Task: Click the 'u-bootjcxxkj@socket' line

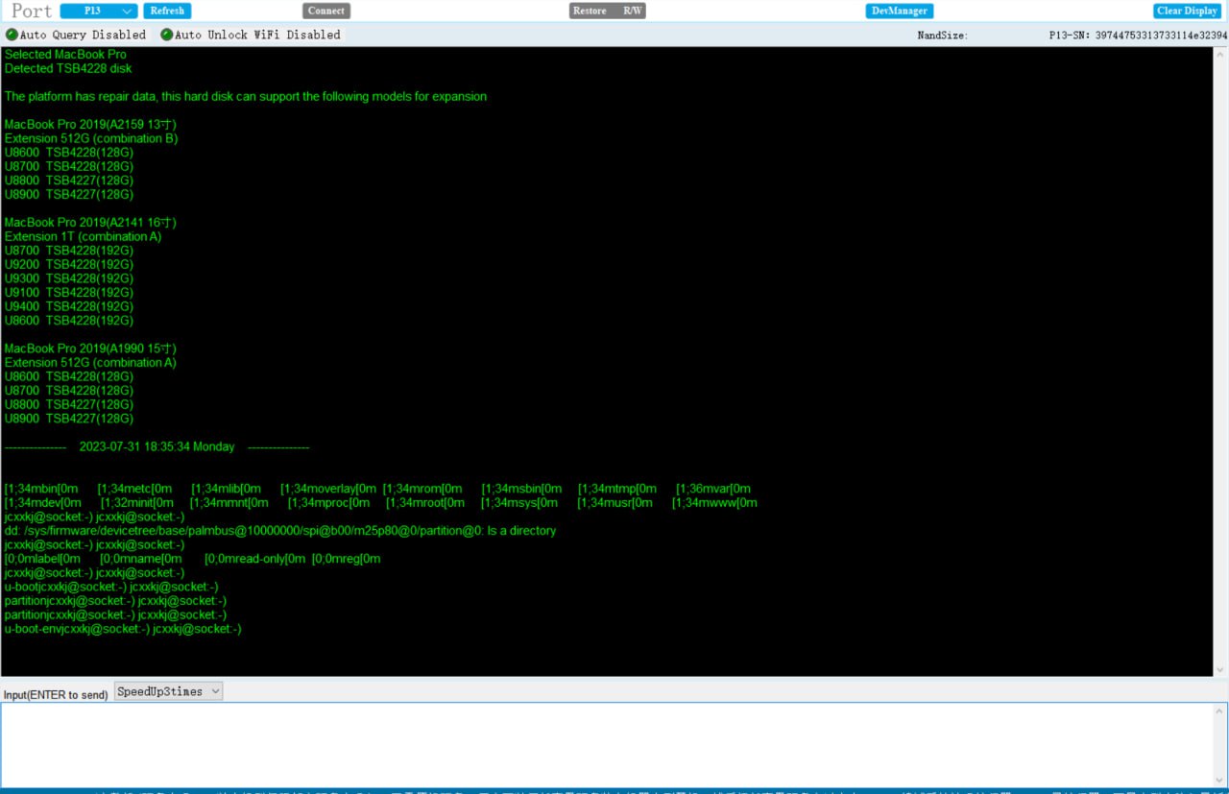Action: (111, 587)
